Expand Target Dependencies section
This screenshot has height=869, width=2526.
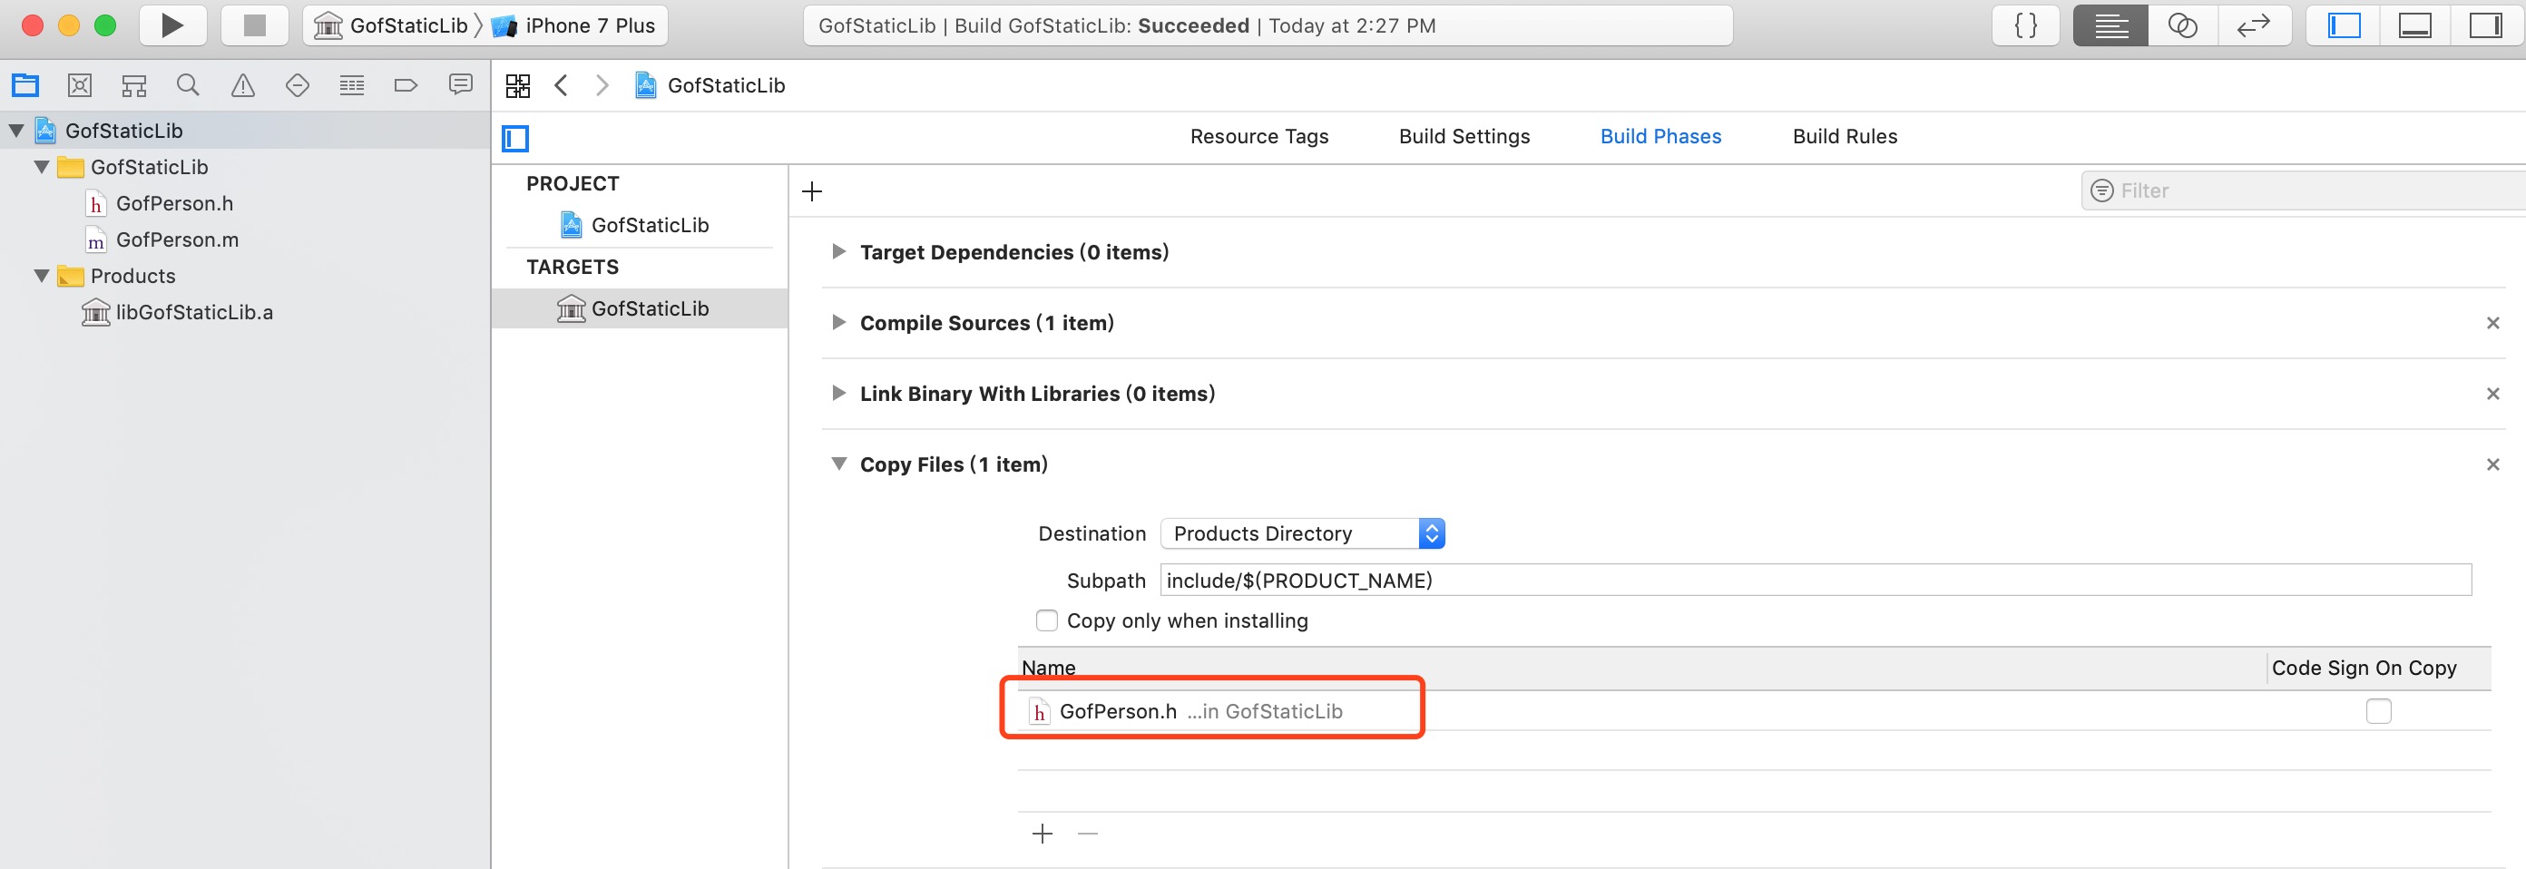838,252
